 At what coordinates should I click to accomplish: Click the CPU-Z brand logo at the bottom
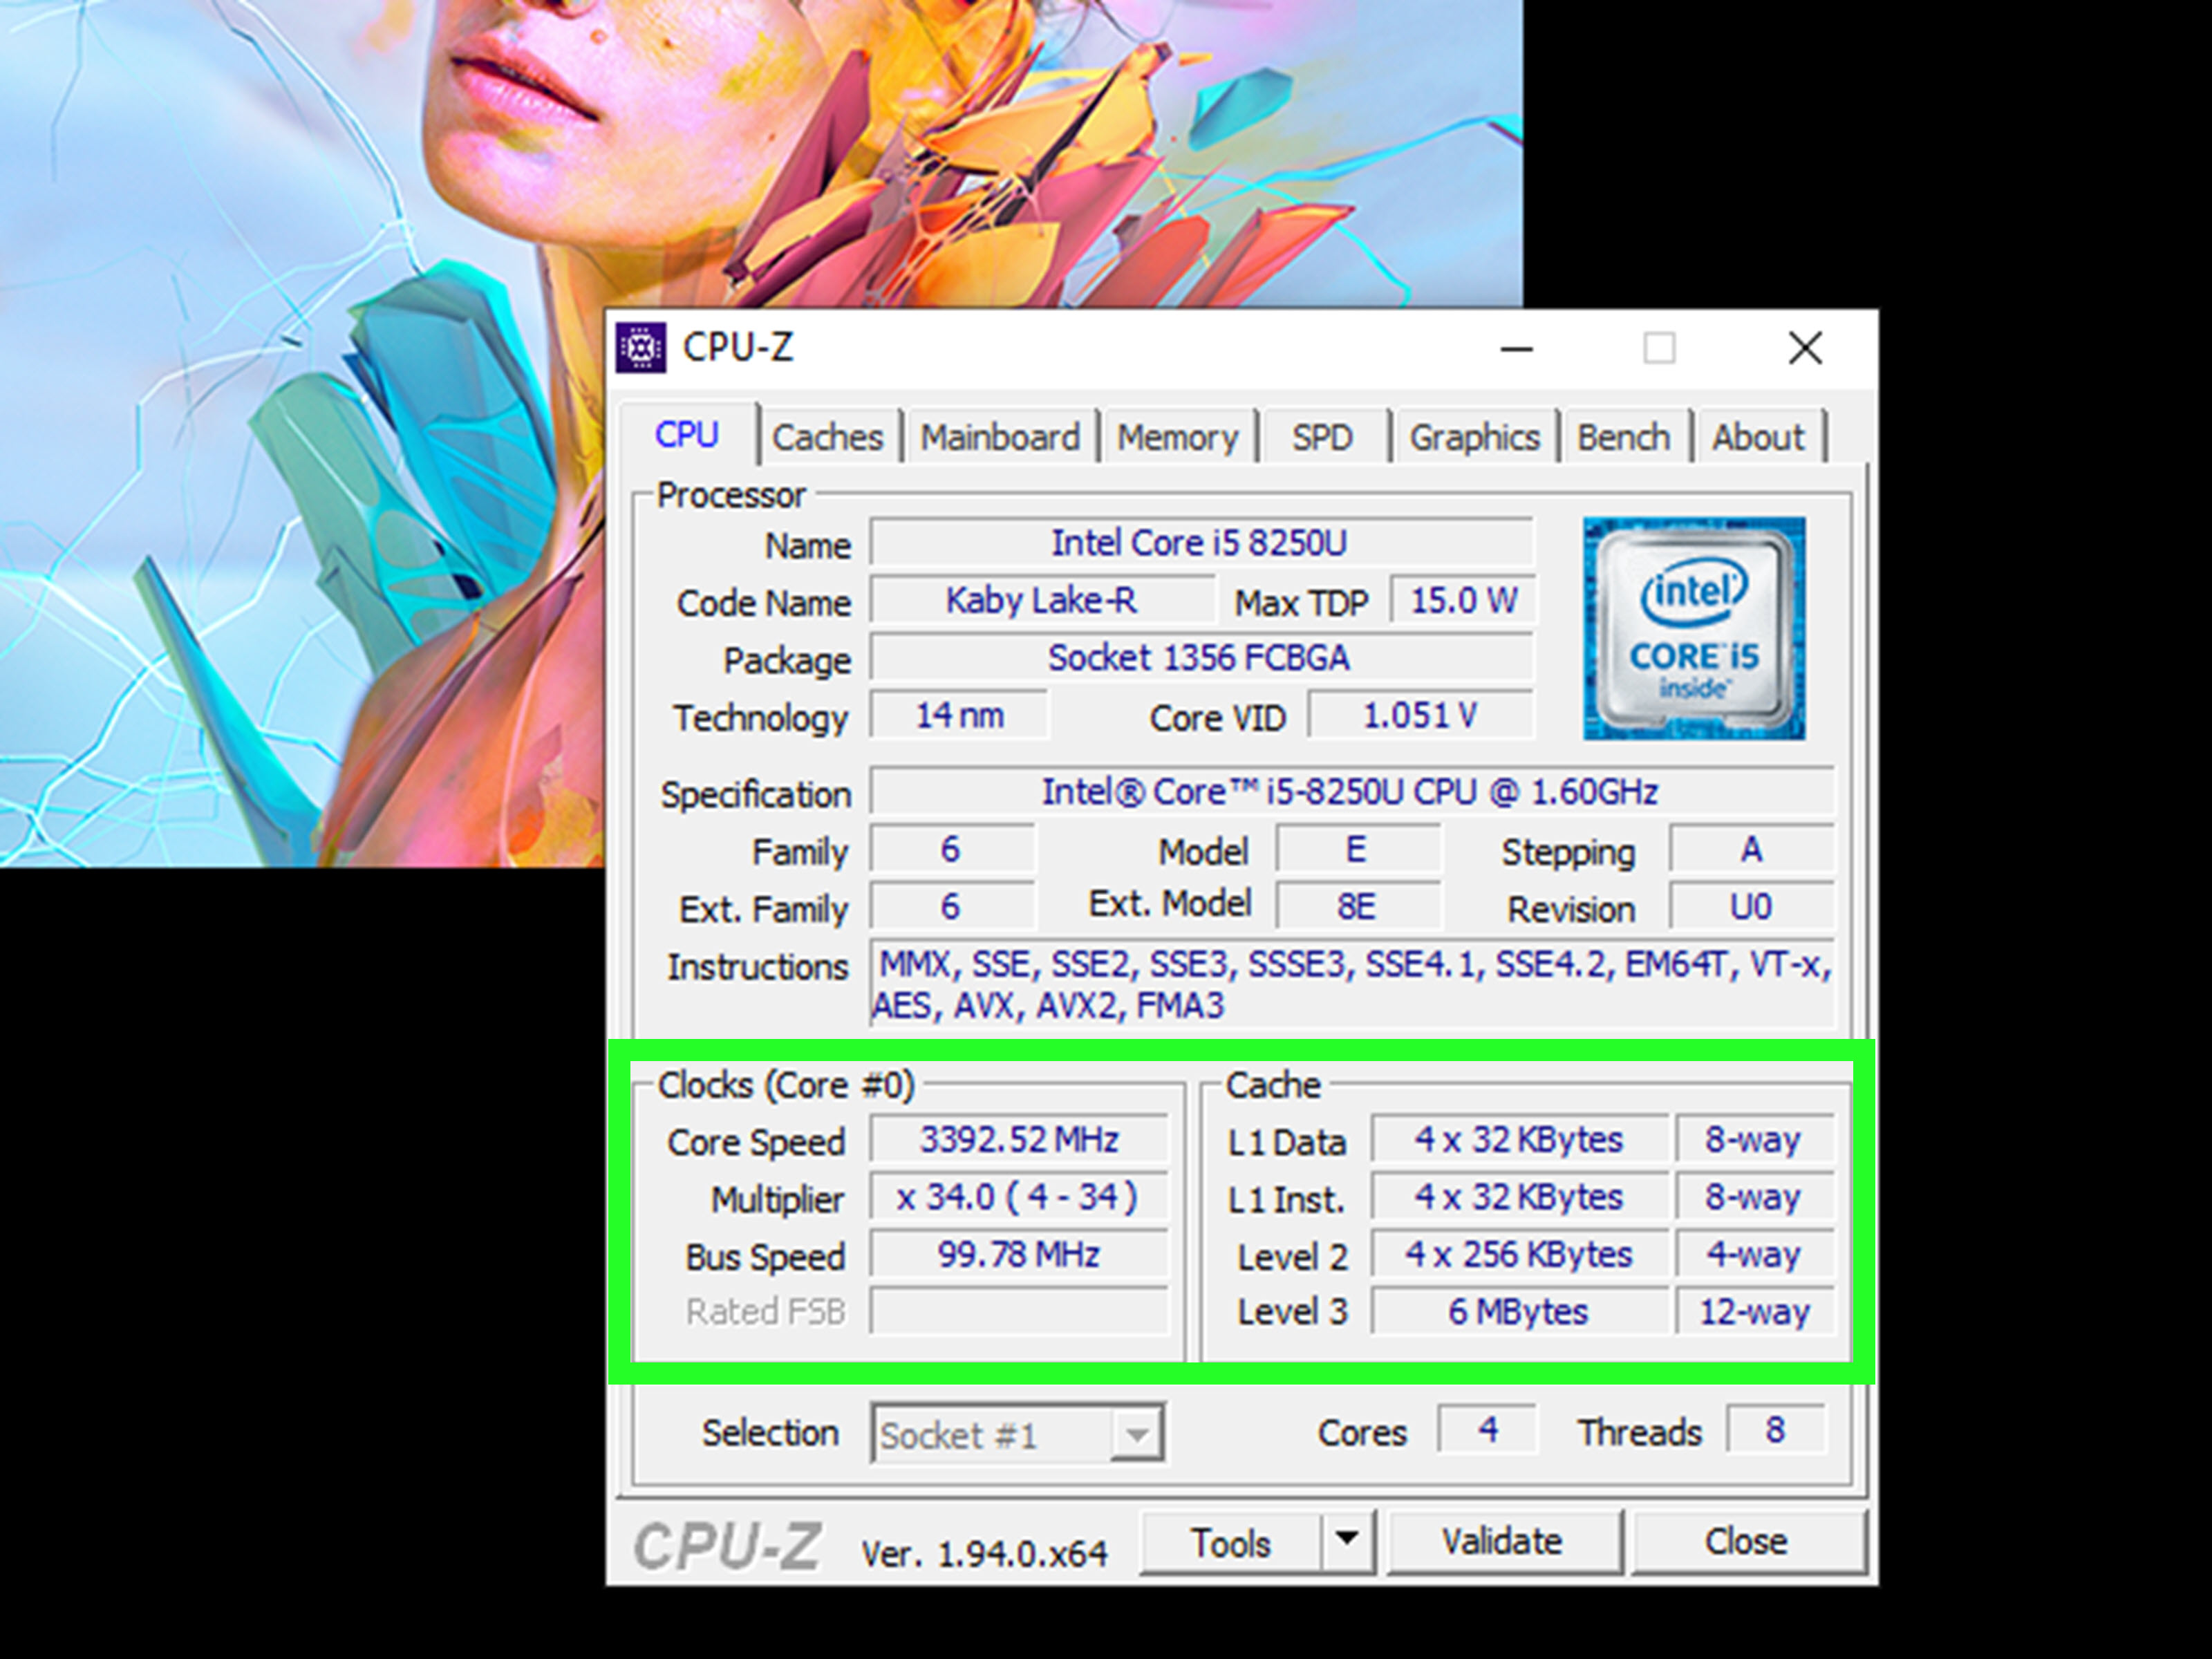[728, 1546]
